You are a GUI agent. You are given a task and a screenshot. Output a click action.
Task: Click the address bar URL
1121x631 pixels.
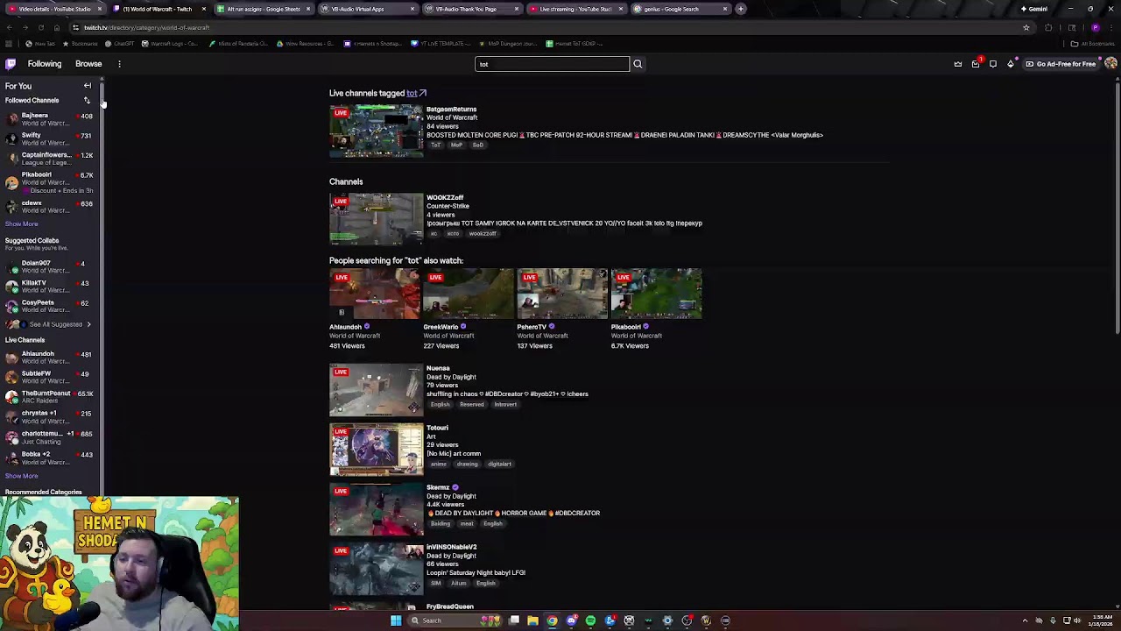147,27
